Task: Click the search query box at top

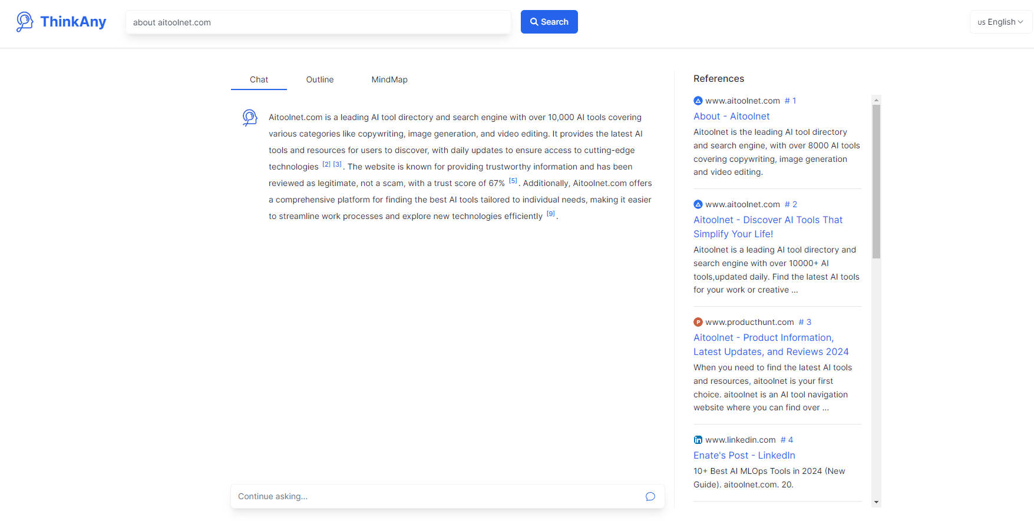Action: tap(318, 22)
